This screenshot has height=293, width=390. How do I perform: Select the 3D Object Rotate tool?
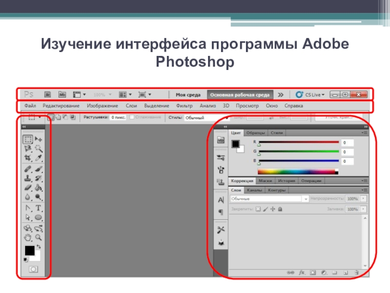28,228
